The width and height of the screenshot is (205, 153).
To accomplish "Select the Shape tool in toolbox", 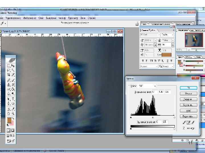I will coord(13,103).
